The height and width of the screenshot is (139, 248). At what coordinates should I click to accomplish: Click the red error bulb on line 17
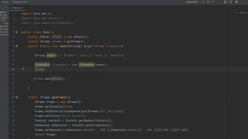click(23, 69)
